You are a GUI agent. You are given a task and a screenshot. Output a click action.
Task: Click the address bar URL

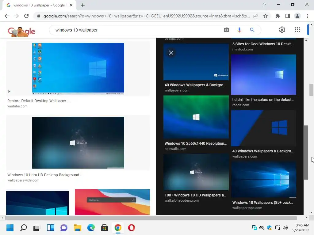coord(146,16)
